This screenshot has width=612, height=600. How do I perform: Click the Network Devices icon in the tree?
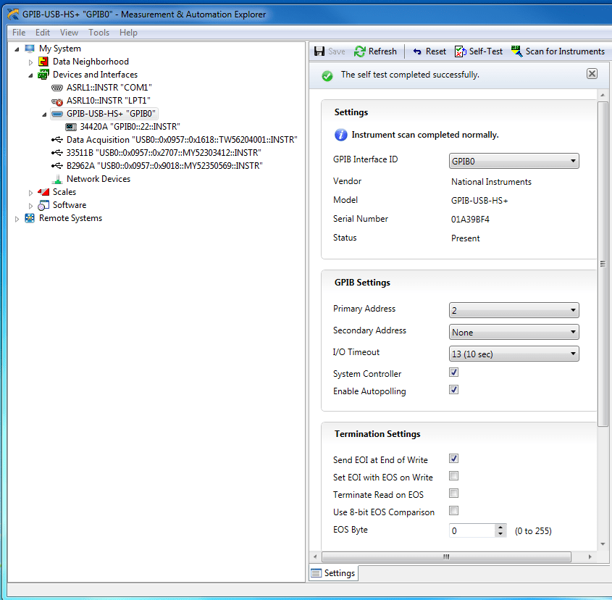[x=57, y=178]
